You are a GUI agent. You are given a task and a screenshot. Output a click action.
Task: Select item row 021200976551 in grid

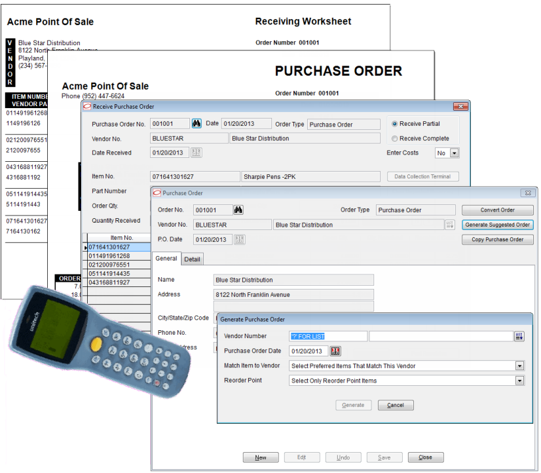[119, 265]
